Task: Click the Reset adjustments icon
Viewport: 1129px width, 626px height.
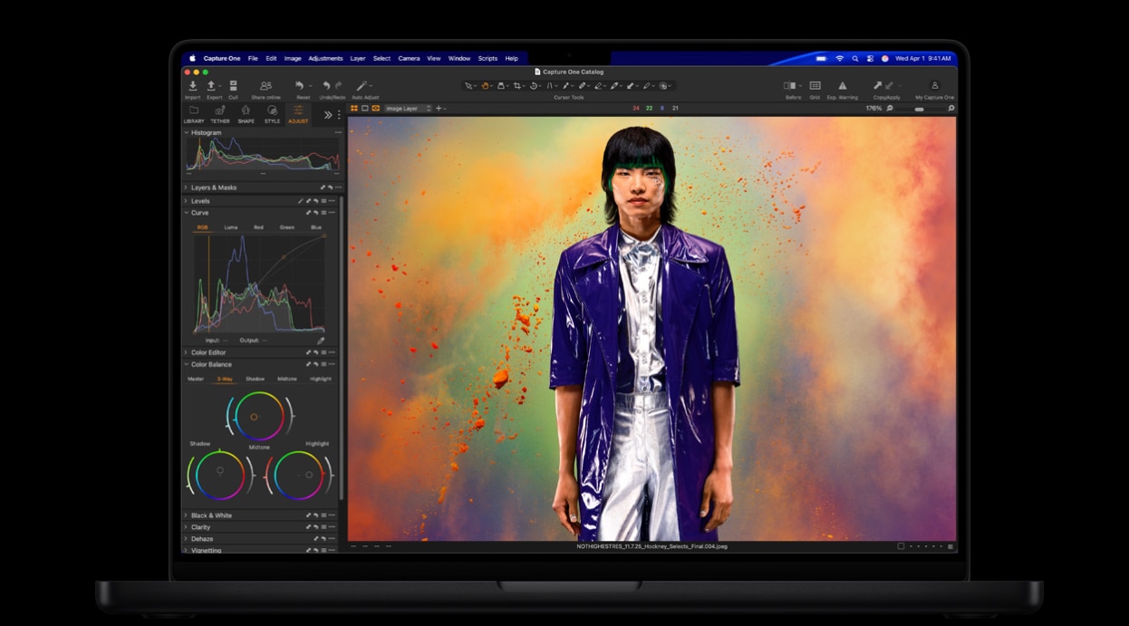Action: pos(300,86)
